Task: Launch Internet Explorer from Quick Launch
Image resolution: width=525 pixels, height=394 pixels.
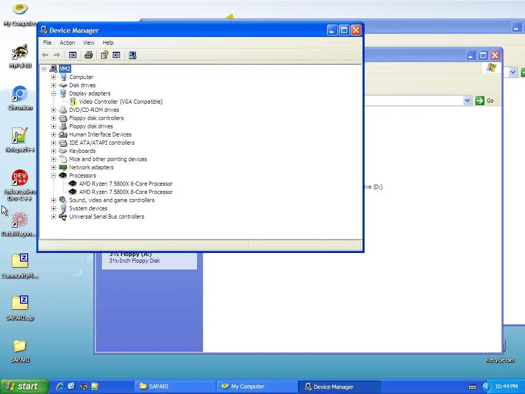Action: coord(60,386)
